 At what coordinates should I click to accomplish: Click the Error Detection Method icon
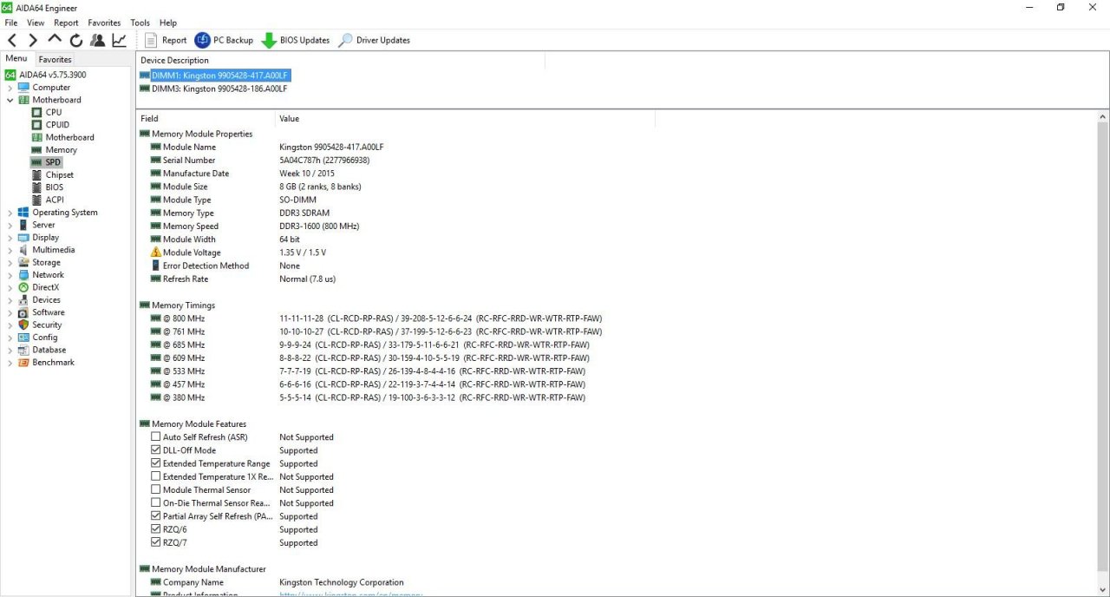[x=156, y=266]
